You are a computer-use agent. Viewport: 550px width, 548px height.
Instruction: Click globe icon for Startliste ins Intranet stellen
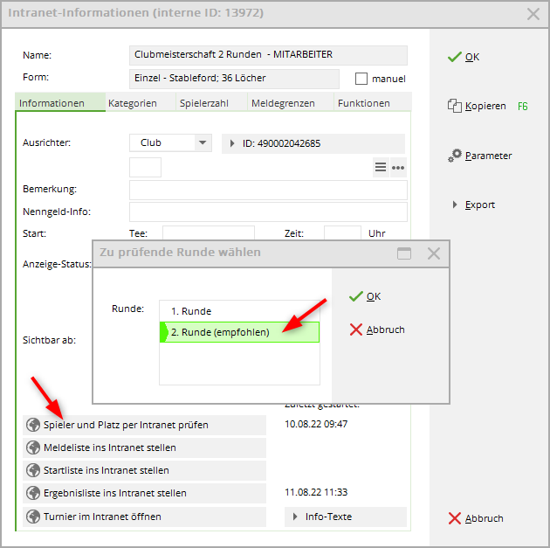(34, 470)
